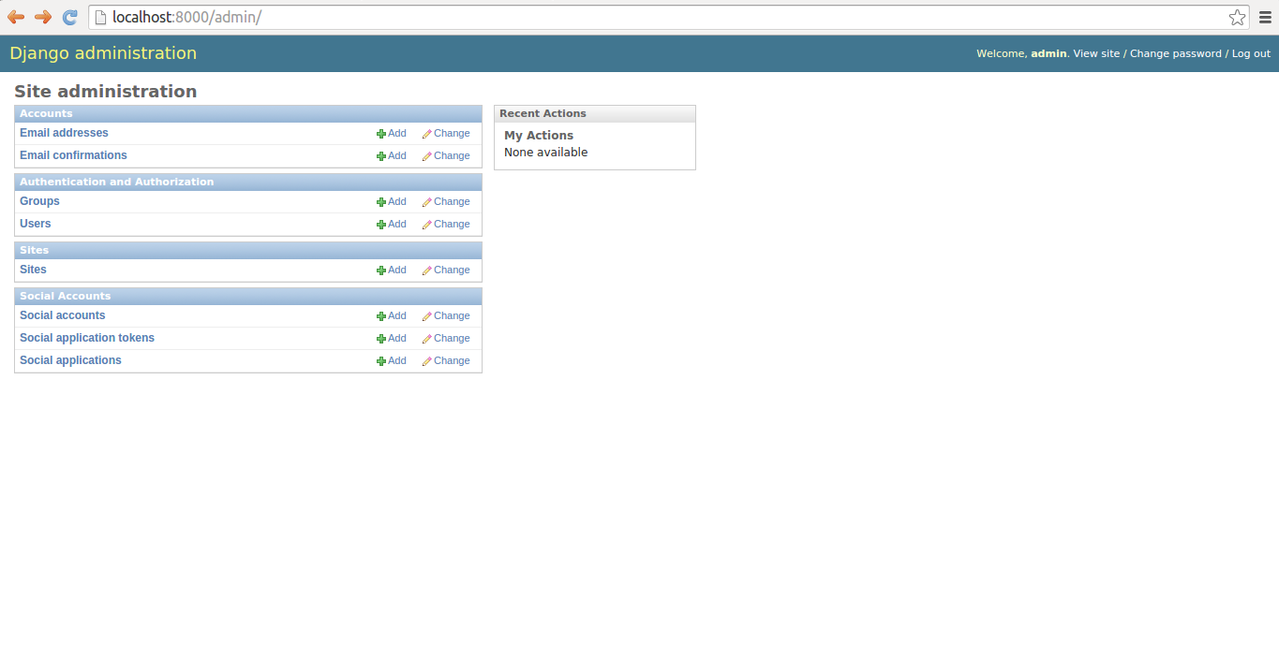Change Sites
Image resolution: width=1279 pixels, height=672 pixels.
[x=446, y=270]
